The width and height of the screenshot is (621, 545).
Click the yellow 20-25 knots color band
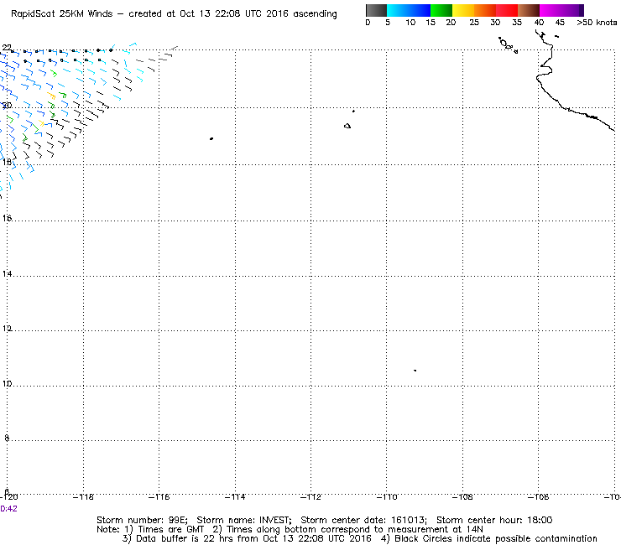463,10
